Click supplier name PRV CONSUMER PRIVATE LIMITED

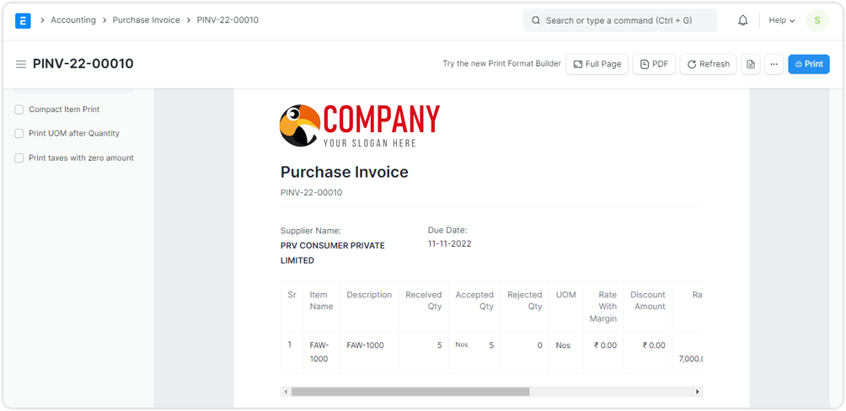(x=333, y=253)
